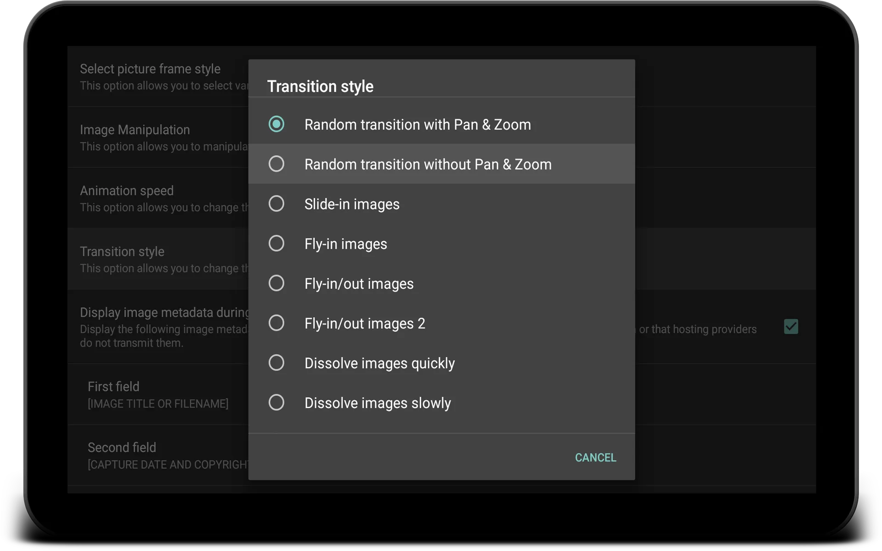
Task: Click the Transition style dialog title
Action: click(320, 86)
